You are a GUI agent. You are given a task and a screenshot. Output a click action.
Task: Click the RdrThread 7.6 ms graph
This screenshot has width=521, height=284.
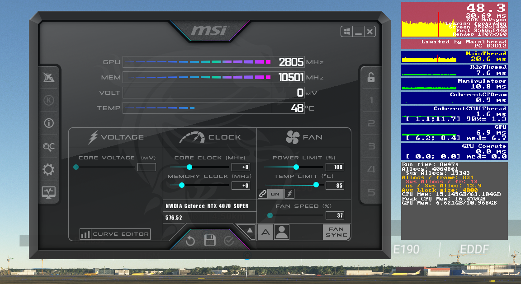click(454, 70)
